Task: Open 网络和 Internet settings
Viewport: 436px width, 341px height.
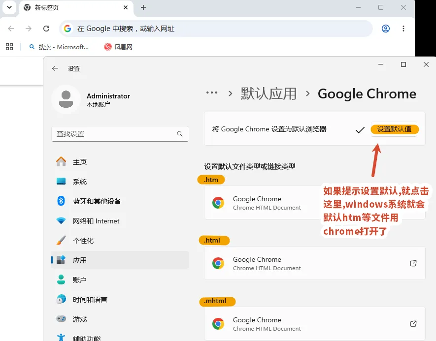Action: click(120, 221)
